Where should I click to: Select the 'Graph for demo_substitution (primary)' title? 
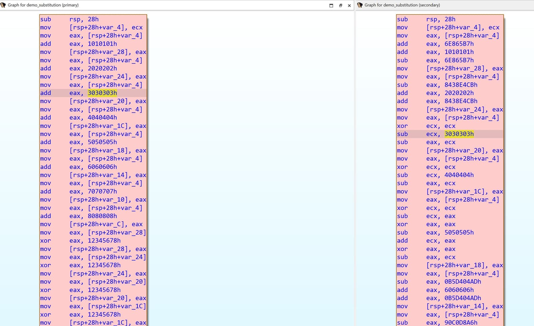pyautogui.click(x=43, y=5)
